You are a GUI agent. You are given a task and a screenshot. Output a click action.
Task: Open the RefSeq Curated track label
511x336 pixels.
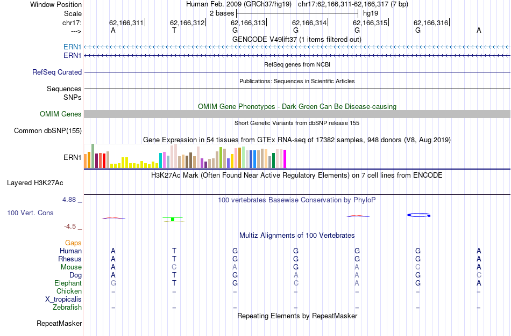57,72
